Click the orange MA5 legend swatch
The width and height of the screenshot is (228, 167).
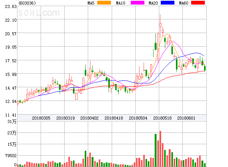coord(104,3)
